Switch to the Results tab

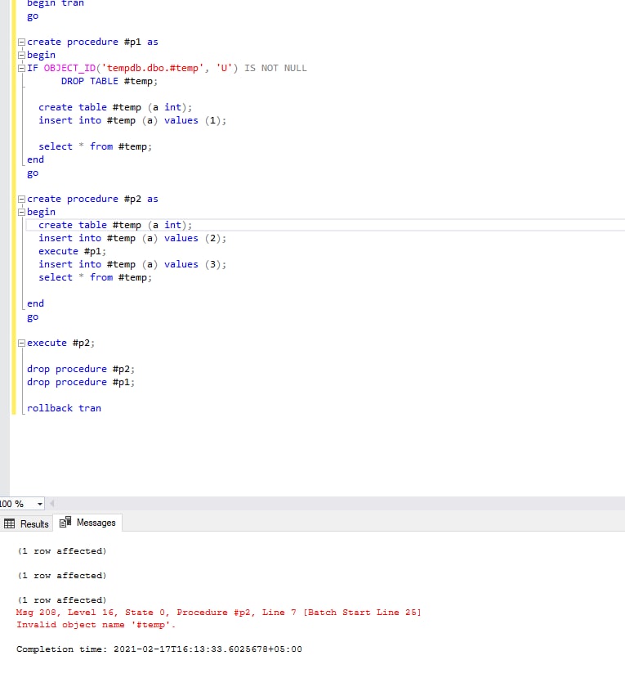(26, 523)
